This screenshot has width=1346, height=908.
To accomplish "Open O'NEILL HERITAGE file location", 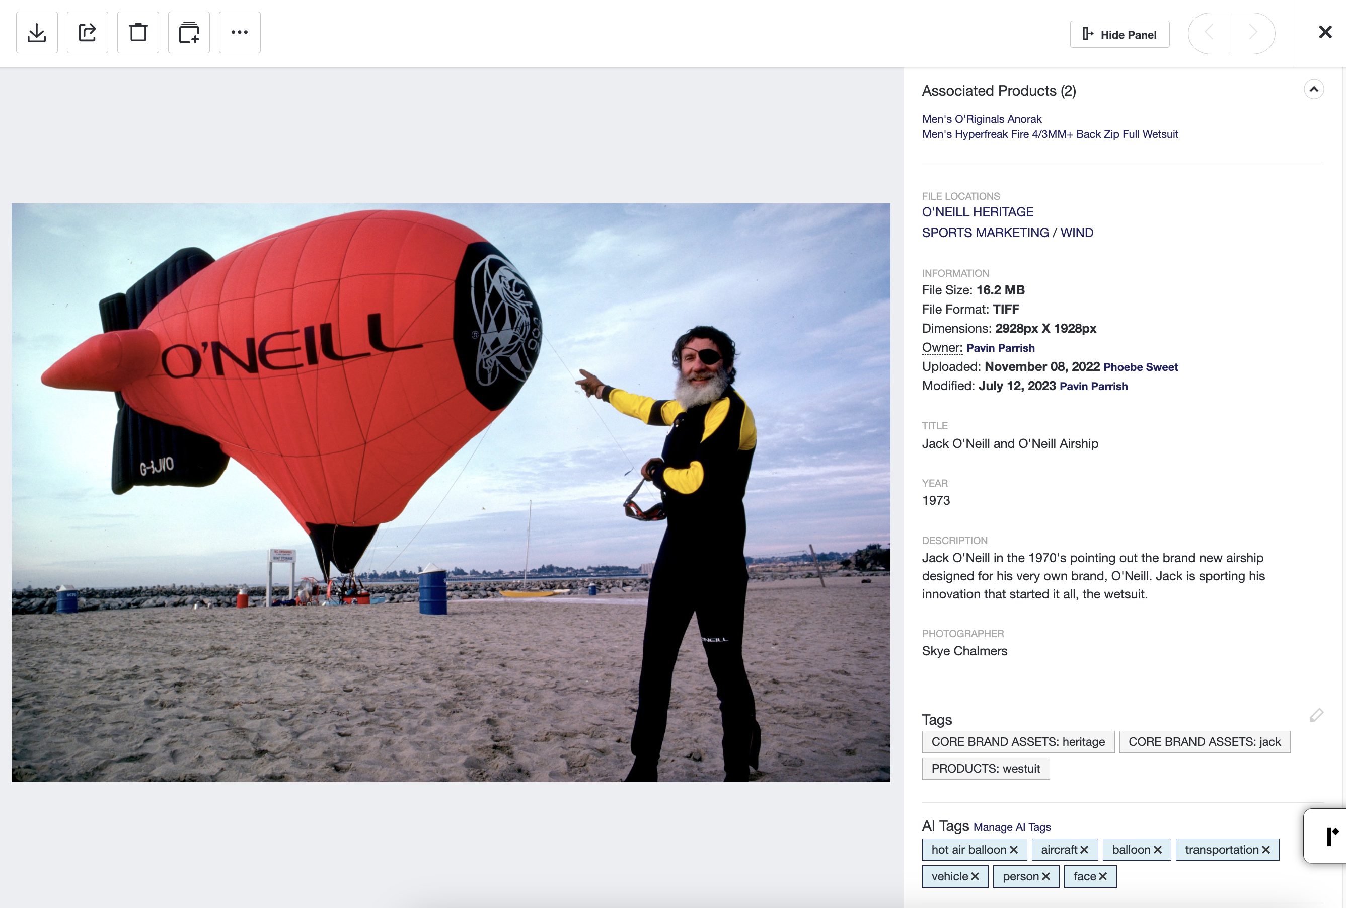I will 978,212.
